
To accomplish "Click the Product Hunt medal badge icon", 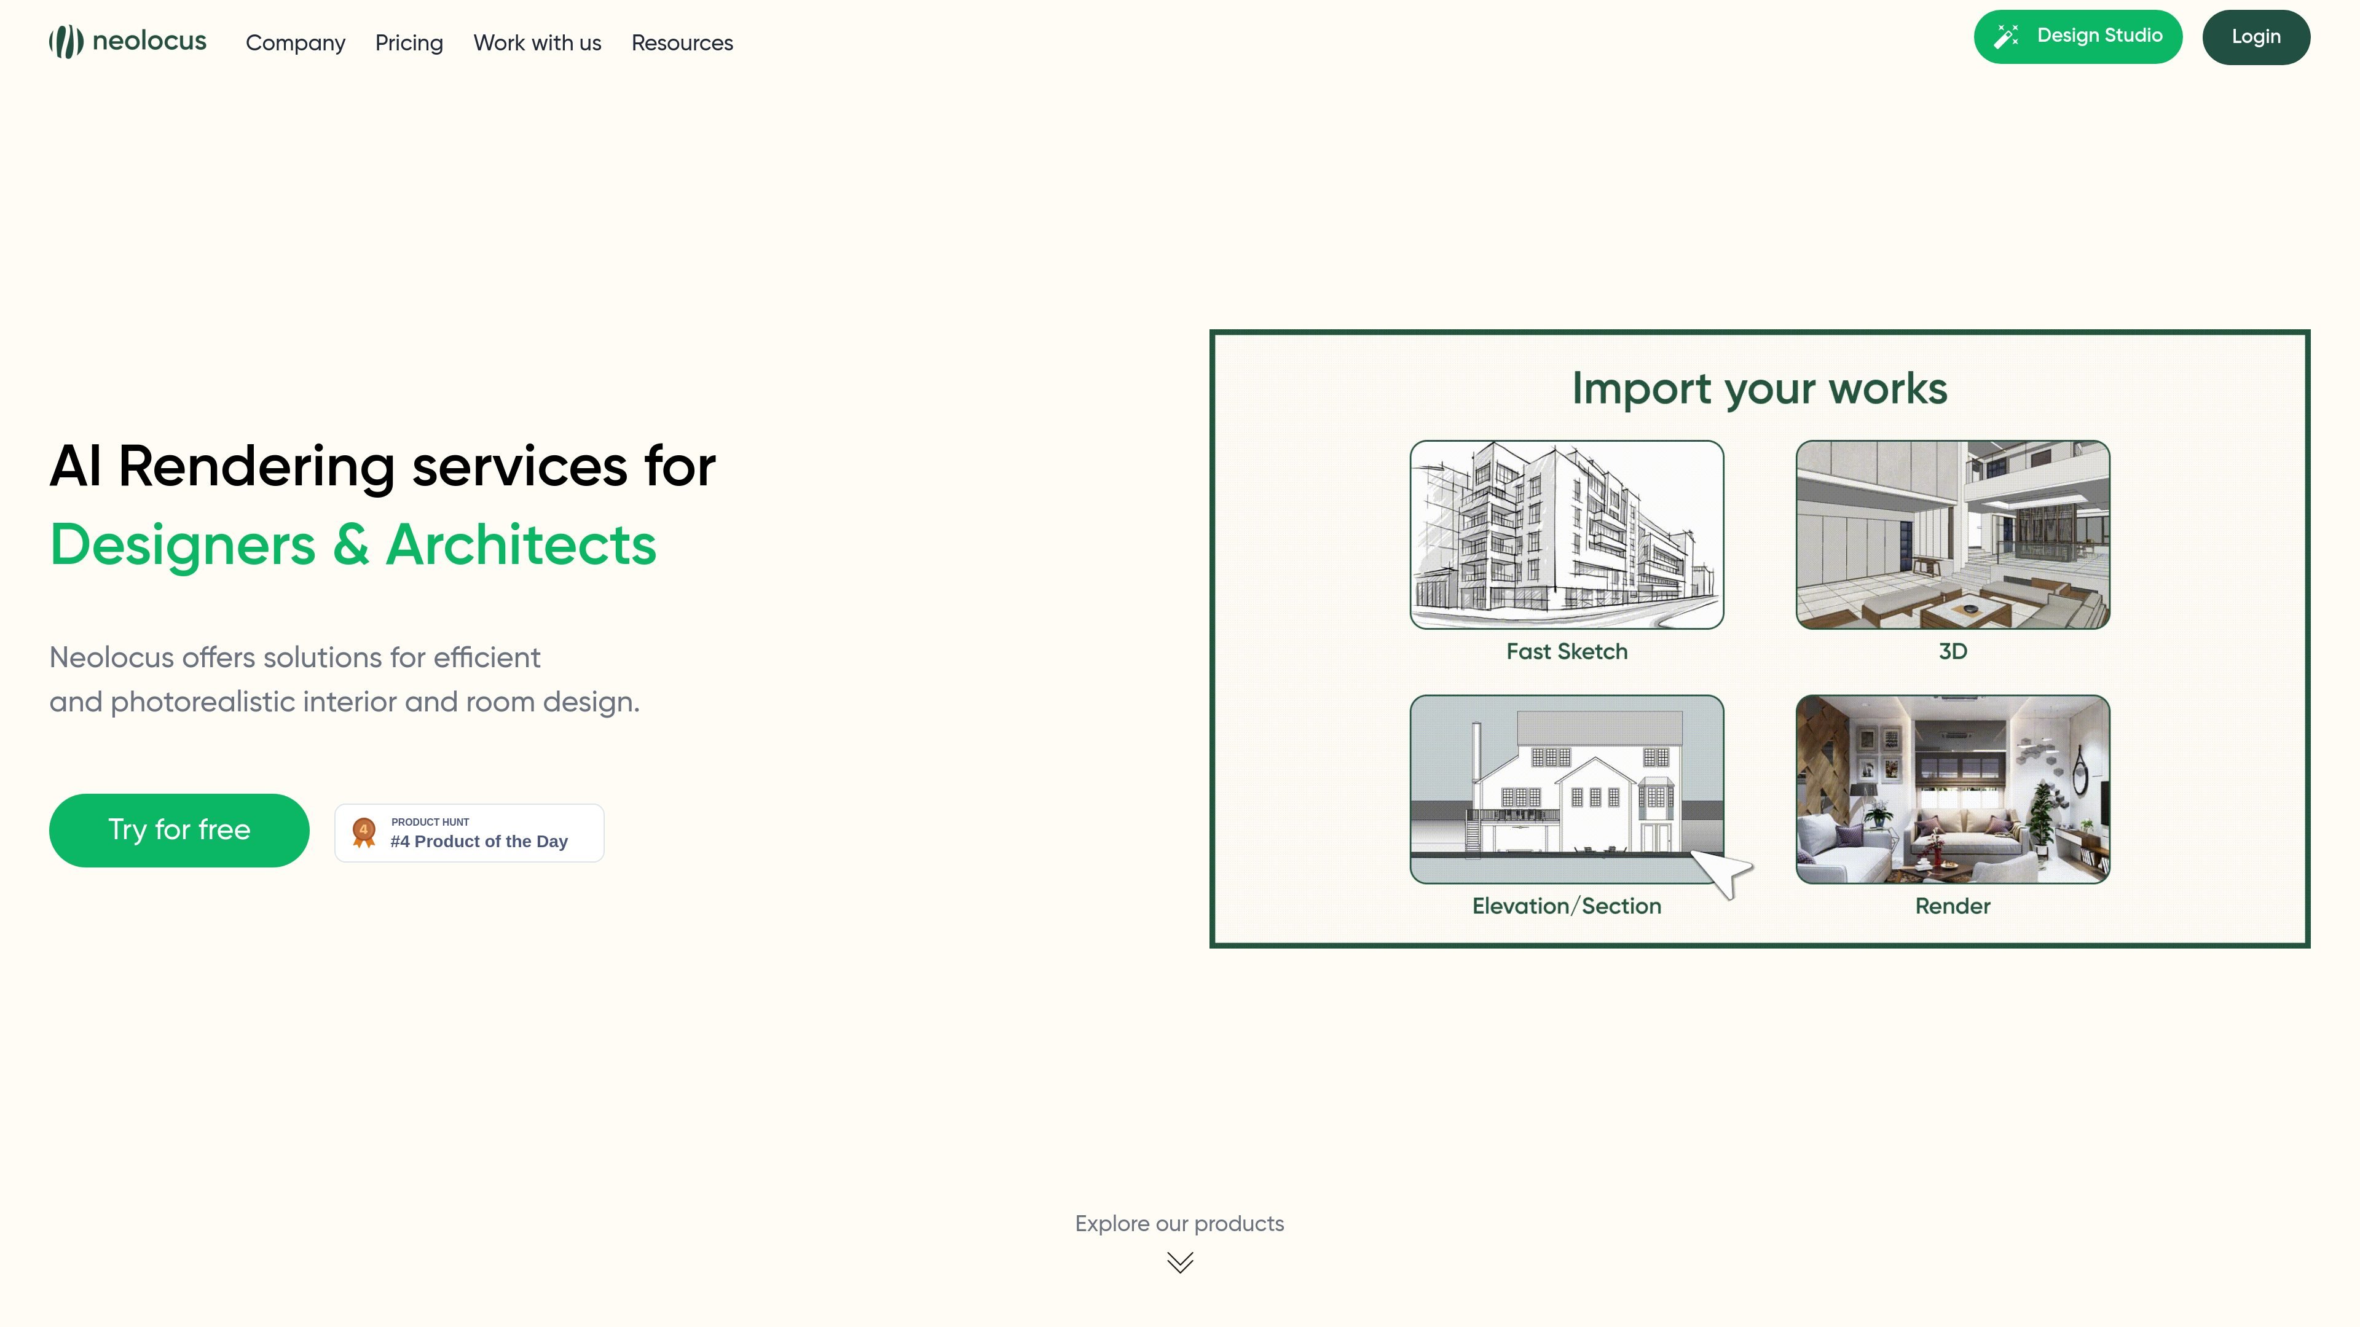I will point(364,832).
